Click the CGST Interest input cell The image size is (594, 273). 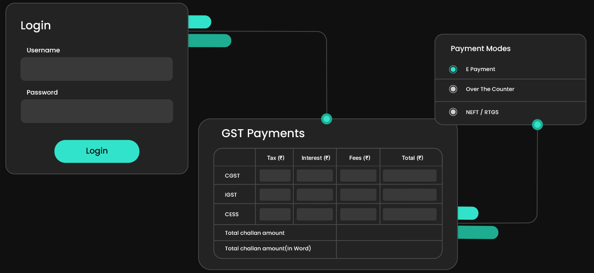coord(315,175)
